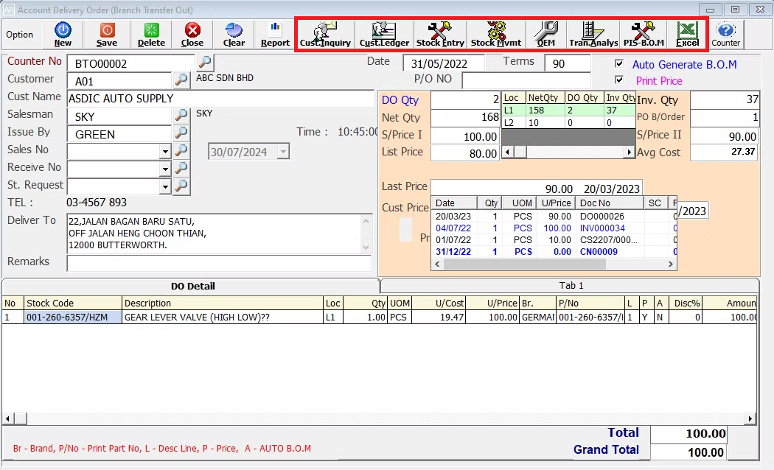Click the Counter help icon
Viewport: 774px width, 470px height.
(x=725, y=35)
